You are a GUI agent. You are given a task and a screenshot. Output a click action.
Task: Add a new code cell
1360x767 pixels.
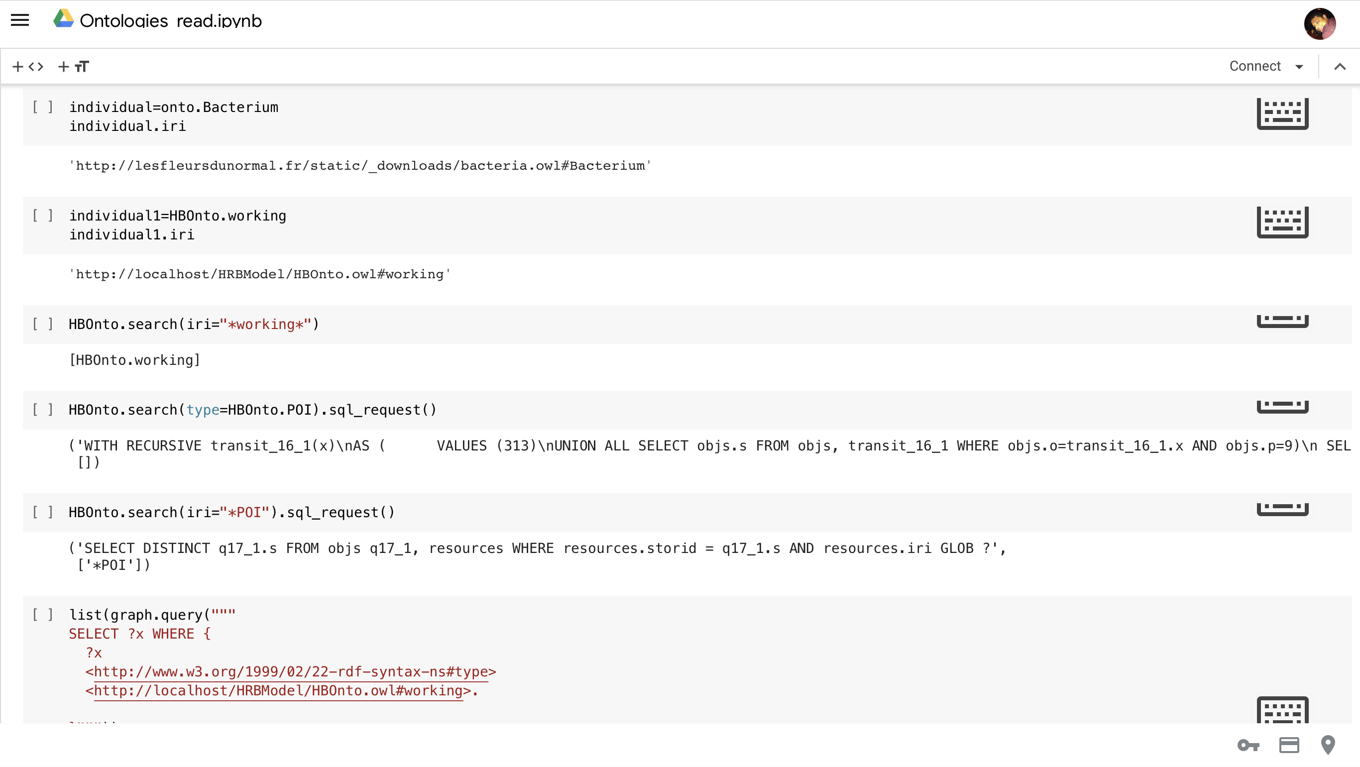point(28,67)
